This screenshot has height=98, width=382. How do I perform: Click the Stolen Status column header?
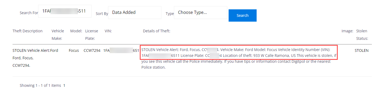[x=362, y=35]
